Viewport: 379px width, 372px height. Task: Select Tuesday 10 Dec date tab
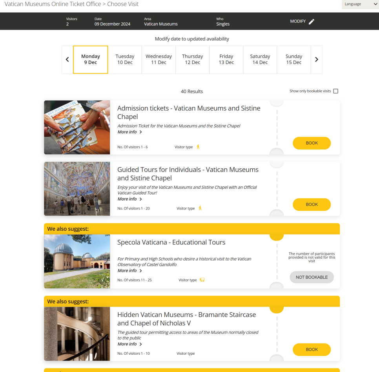[125, 60]
